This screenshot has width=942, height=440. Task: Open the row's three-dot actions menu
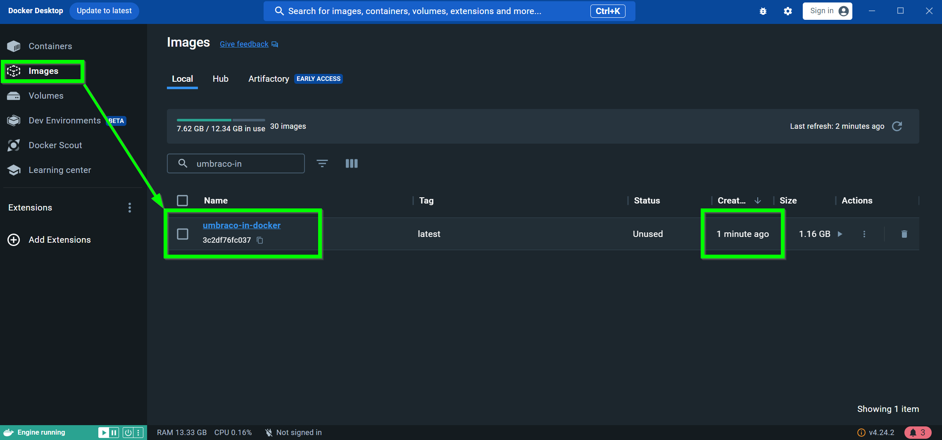(864, 234)
